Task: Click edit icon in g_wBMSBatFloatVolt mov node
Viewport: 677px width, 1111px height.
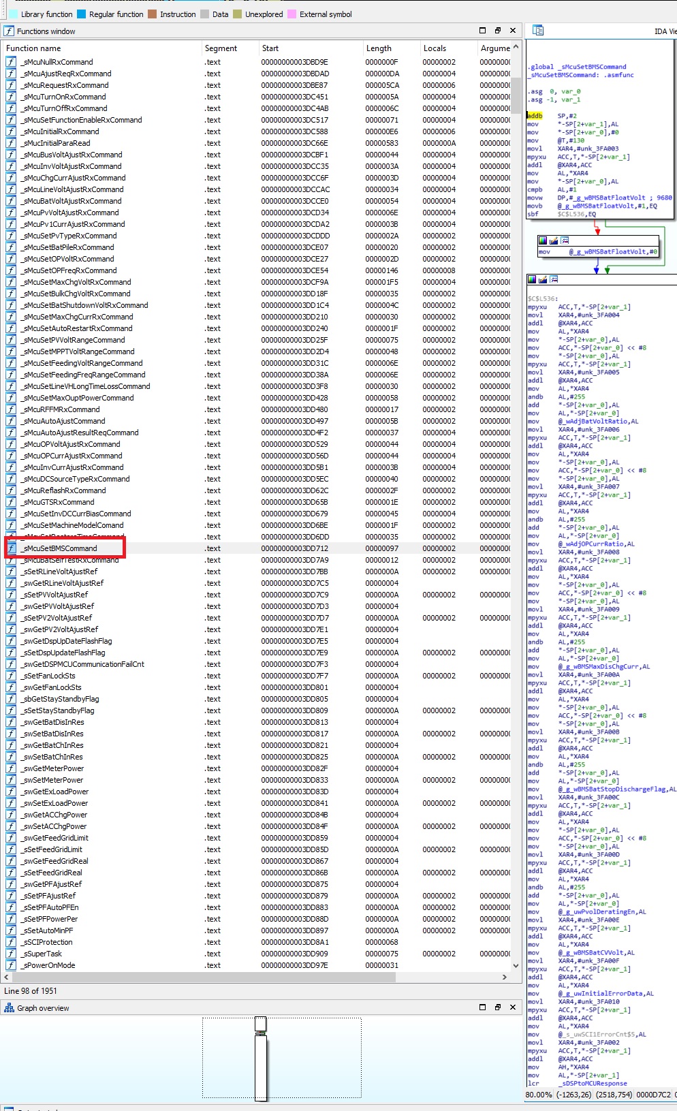Action: pyautogui.click(x=554, y=240)
